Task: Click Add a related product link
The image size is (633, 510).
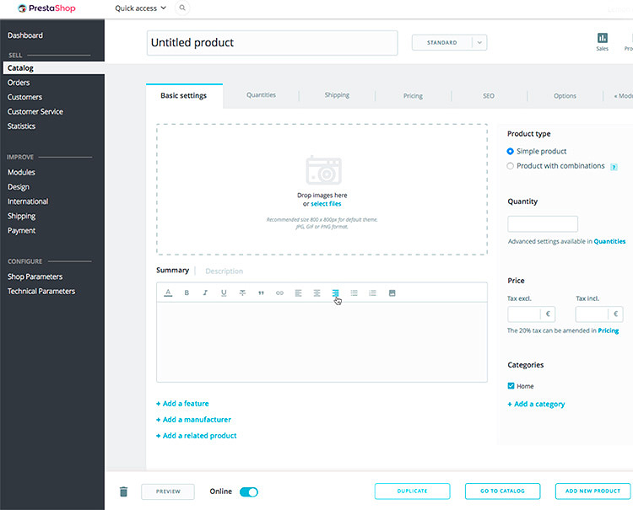Action: click(196, 436)
